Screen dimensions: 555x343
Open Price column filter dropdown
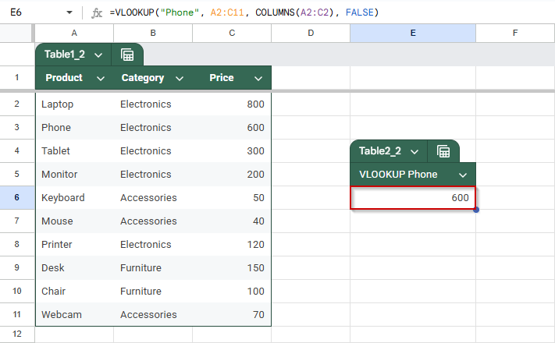click(258, 78)
